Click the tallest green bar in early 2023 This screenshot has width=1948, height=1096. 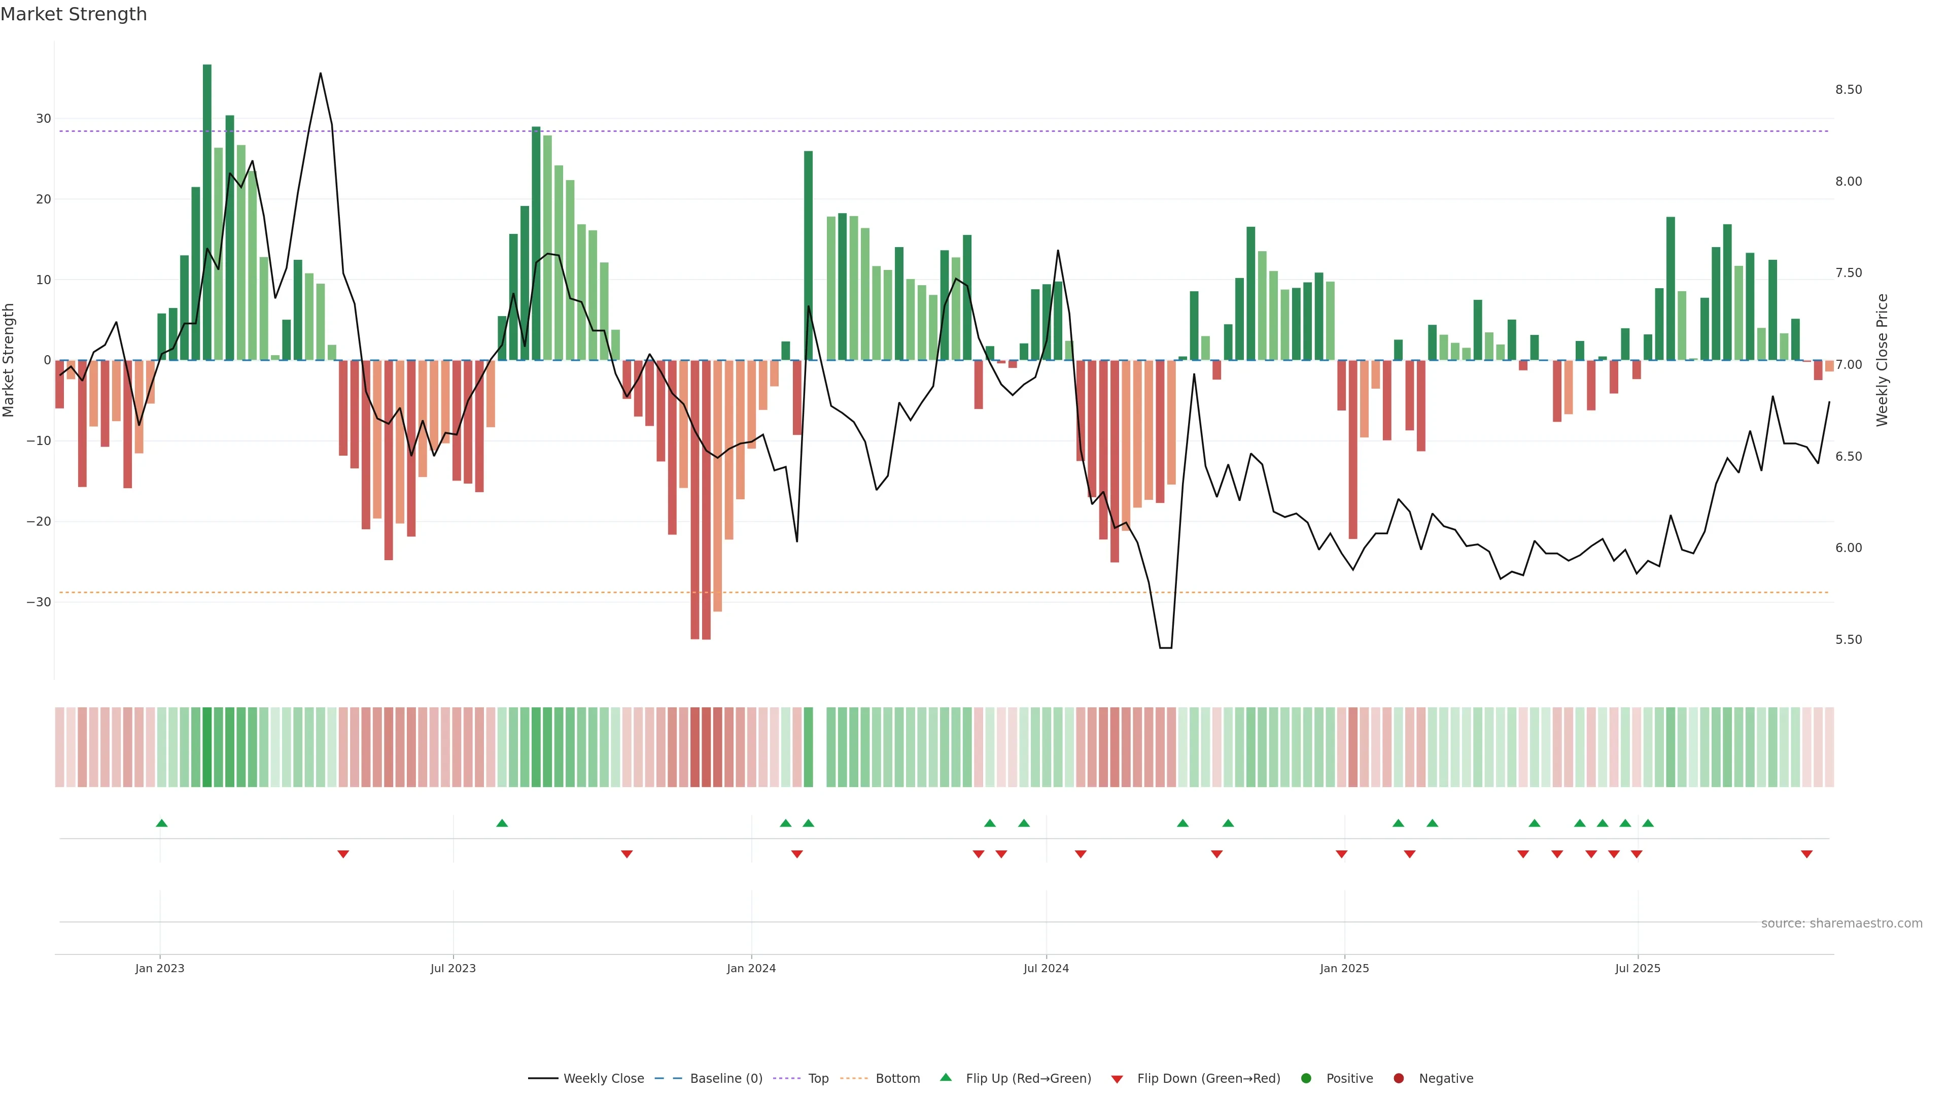[207, 212]
